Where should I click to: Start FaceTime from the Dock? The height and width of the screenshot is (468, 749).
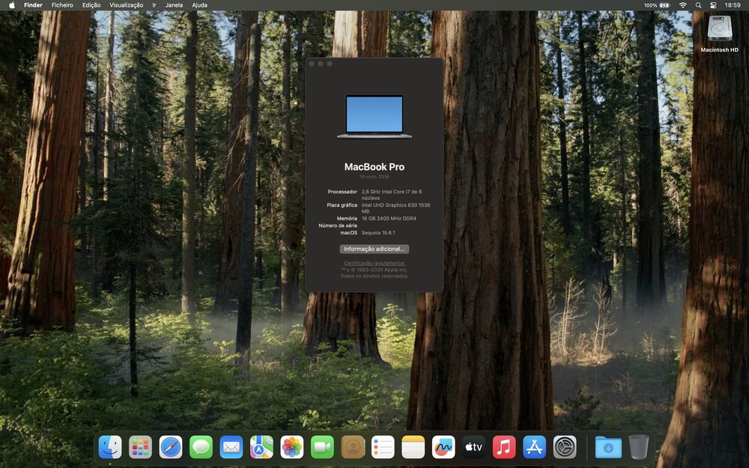[322, 448]
